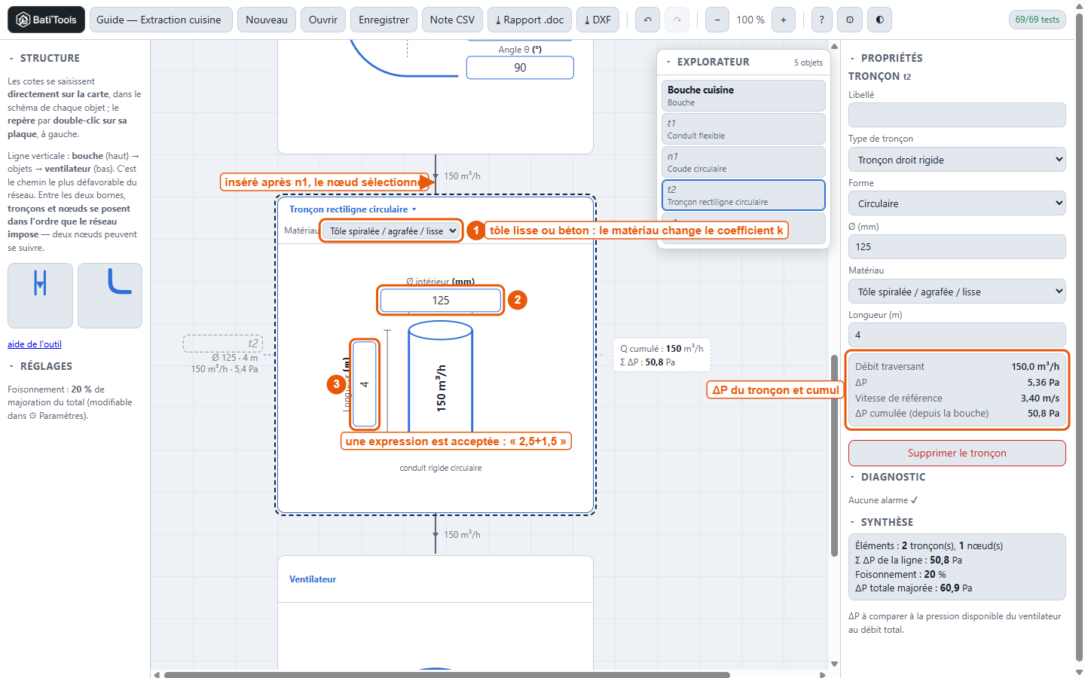
Task: Export the Note CSV
Action: click(452, 20)
